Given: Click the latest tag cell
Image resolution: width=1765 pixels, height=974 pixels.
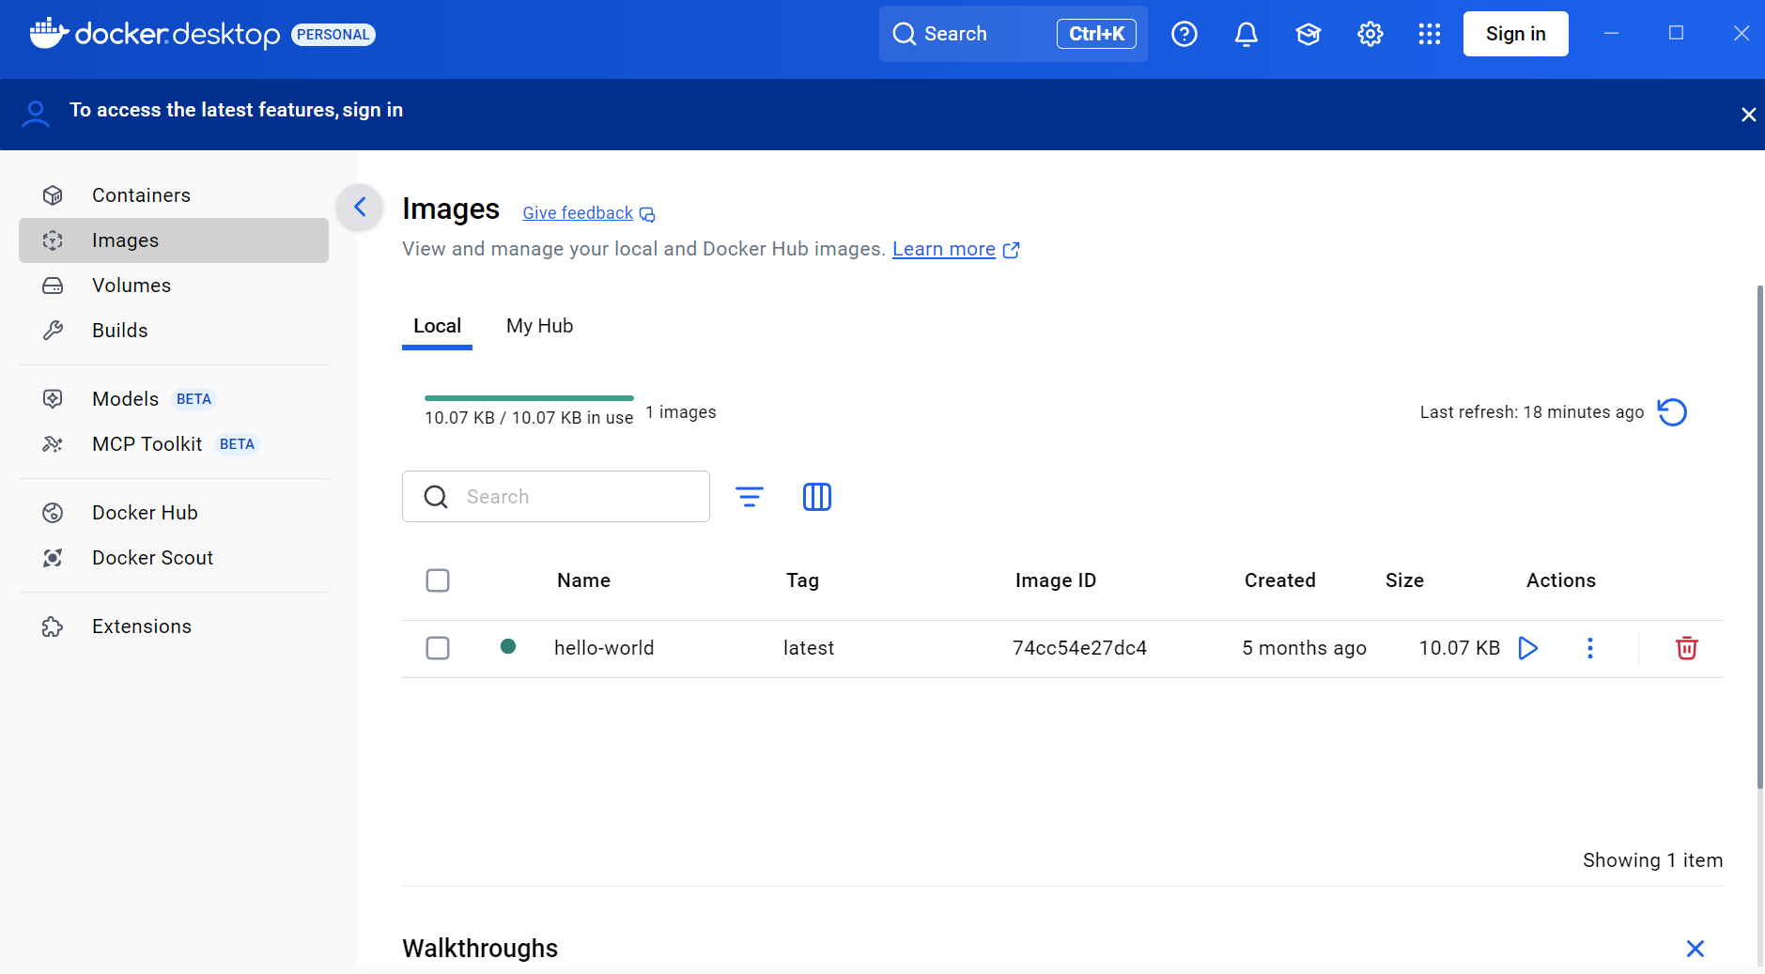Looking at the screenshot, I should tap(809, 648).
